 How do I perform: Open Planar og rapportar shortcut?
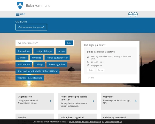(57, 58)
